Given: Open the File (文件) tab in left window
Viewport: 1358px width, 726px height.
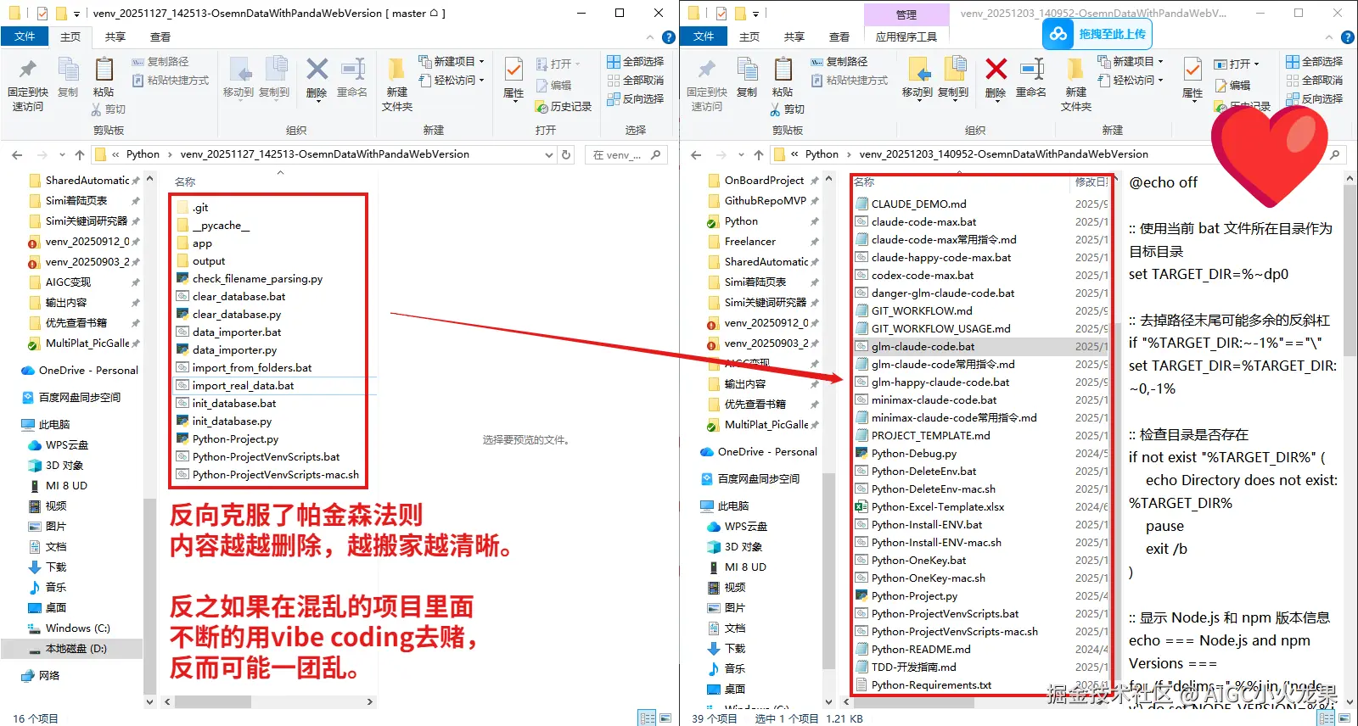Looking at the screenshot, I should click(25, 36).
